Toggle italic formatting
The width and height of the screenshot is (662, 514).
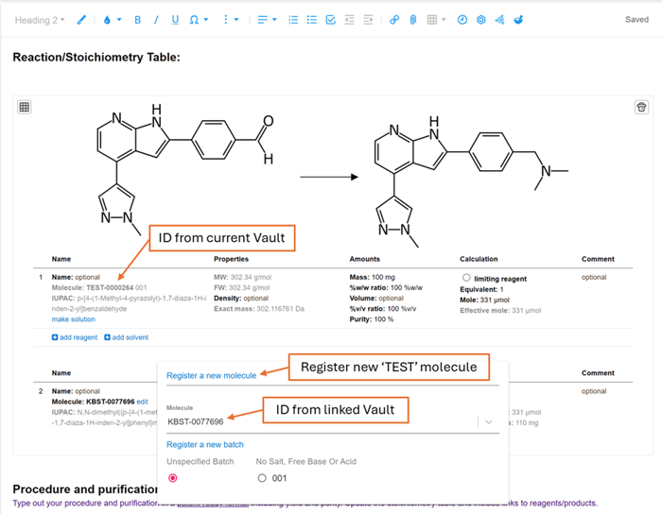(156, 20)
